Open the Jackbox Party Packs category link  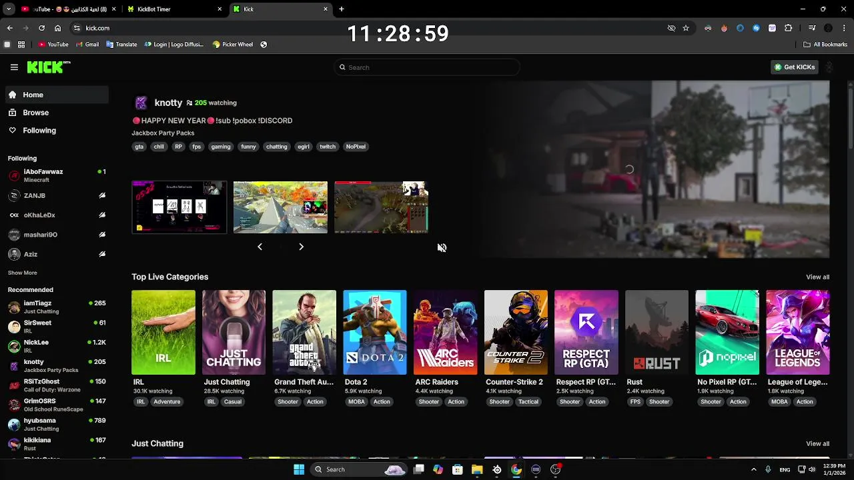coord(163,133)
